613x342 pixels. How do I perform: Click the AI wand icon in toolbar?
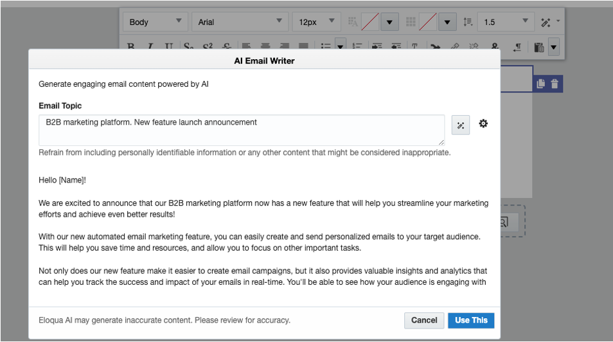click(x=546, y=22)
